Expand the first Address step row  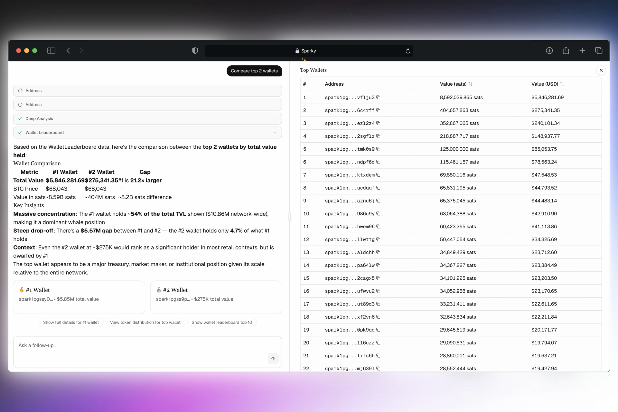[147, 91]
